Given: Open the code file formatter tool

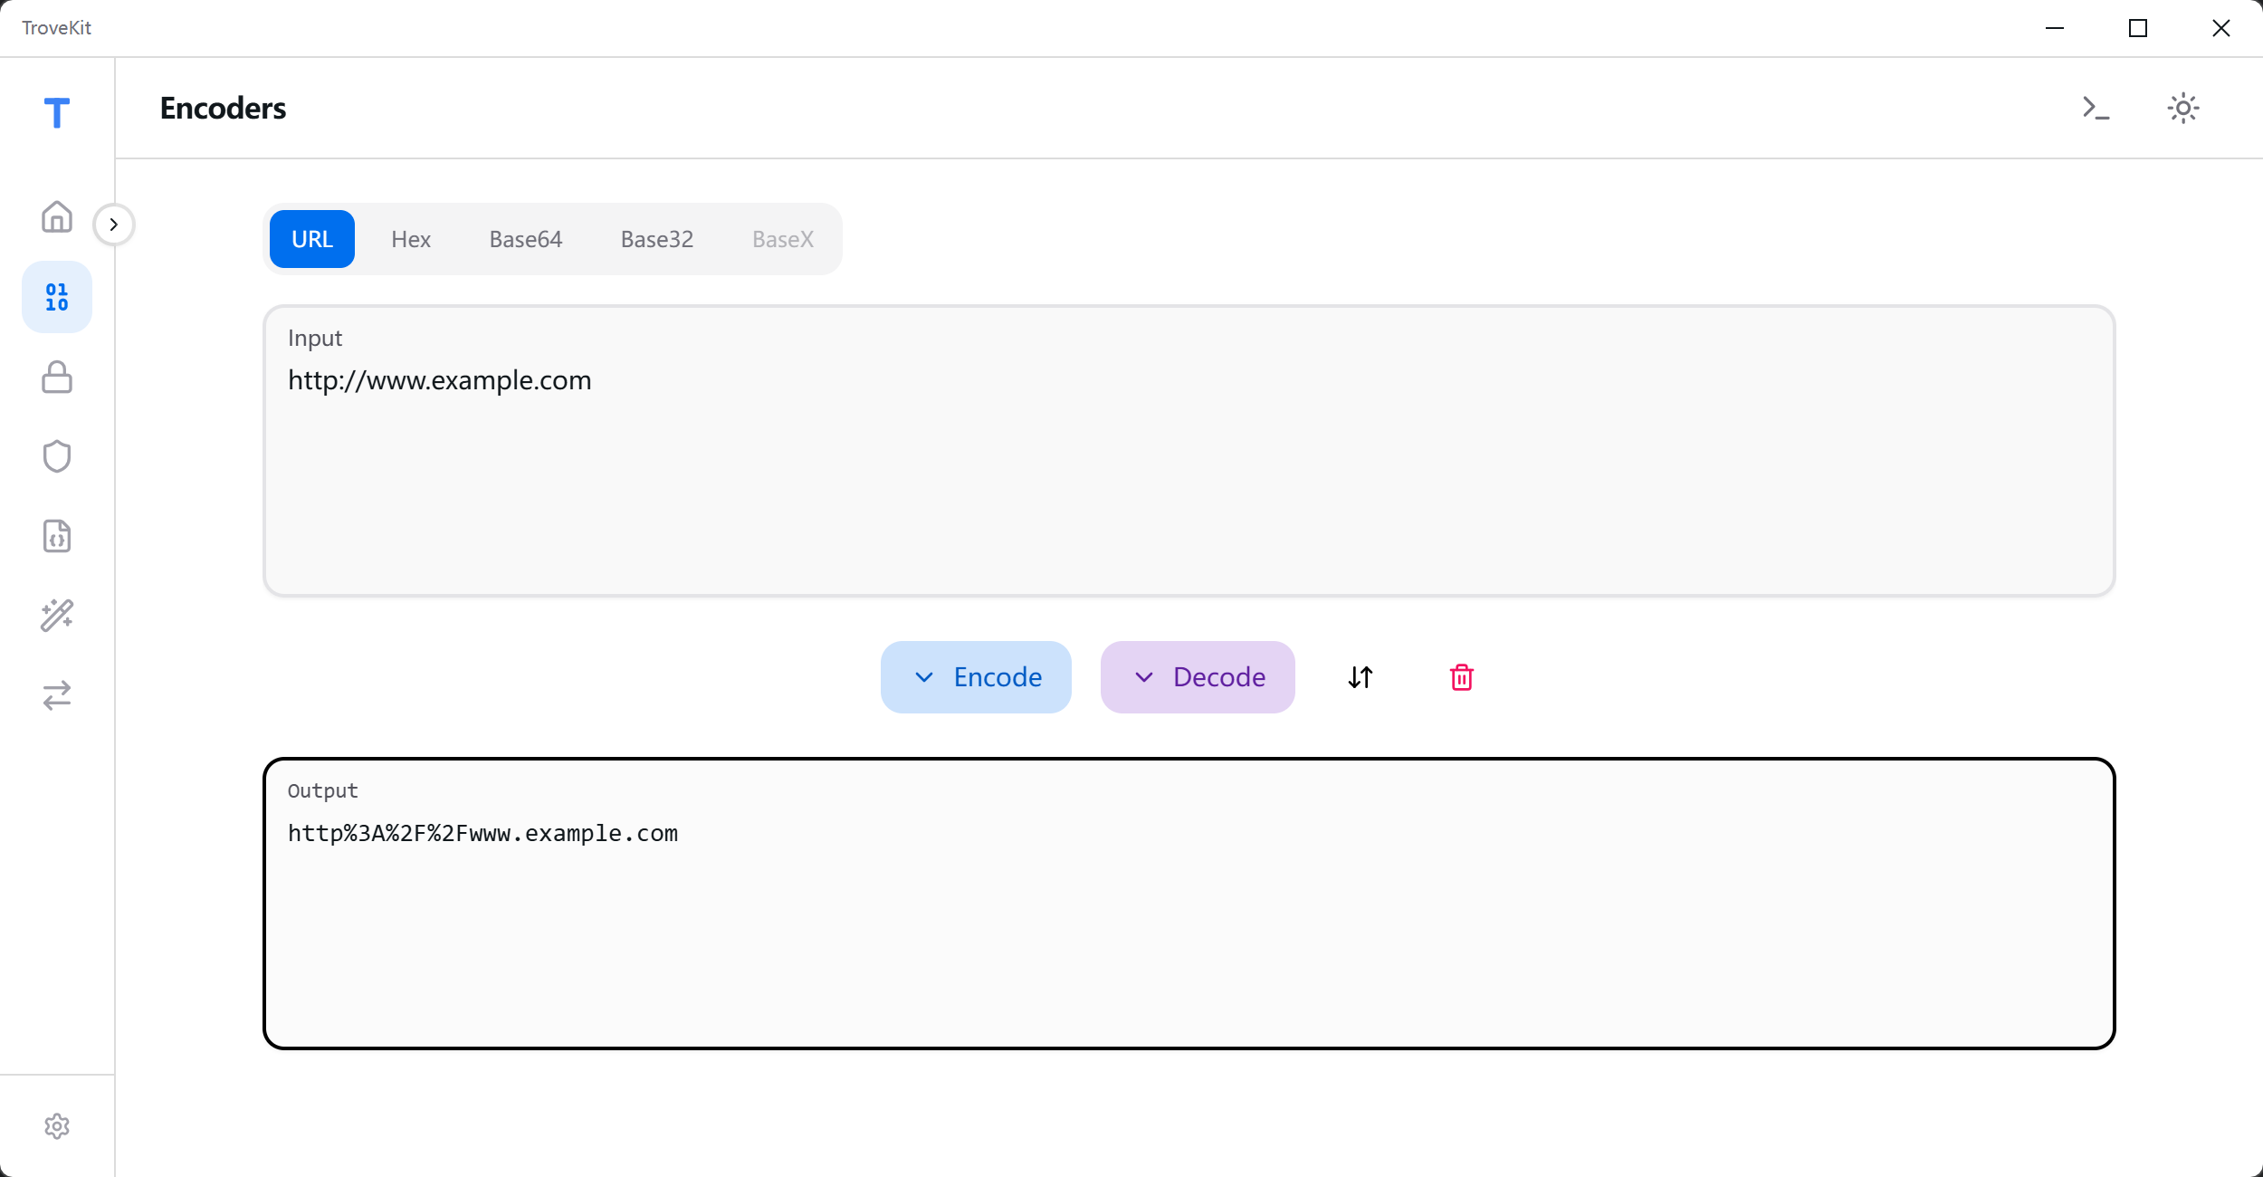Looking at the screenshot, I should click(x=56, y=536).
